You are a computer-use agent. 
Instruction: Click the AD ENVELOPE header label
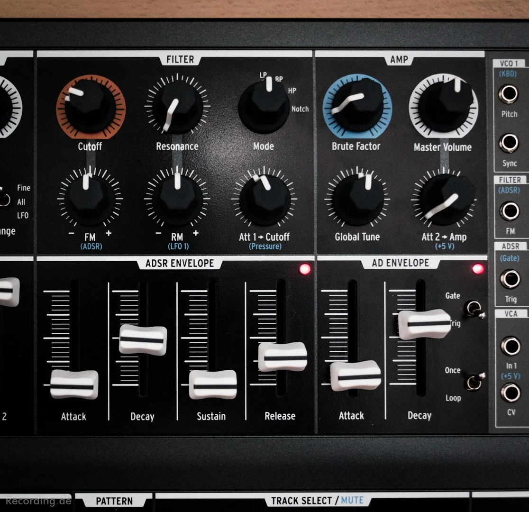click(x=401, y=263)
